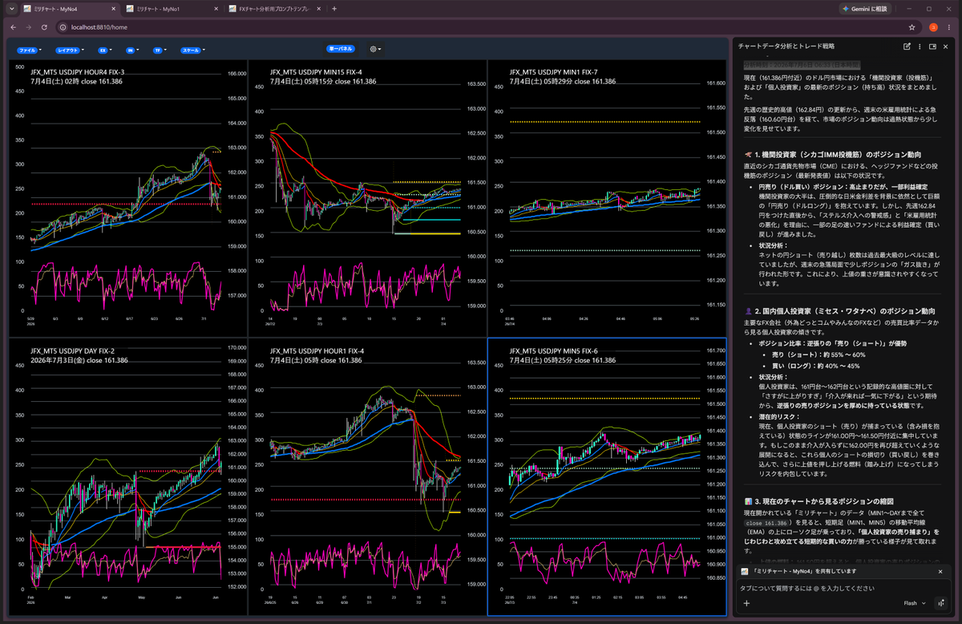Expand the スケール dropdown
The height and width of the screenshot is (624, 962).
193,50
